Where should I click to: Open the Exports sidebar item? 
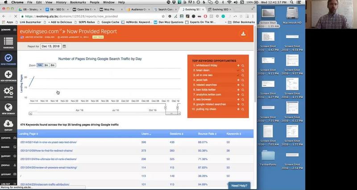coord(8,138)
